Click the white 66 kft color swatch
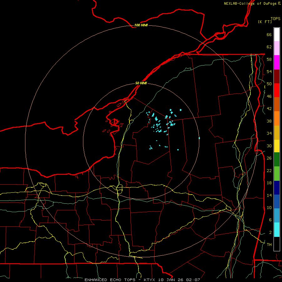The width and height of the screenshot is (282, 282). pos(277,34)
